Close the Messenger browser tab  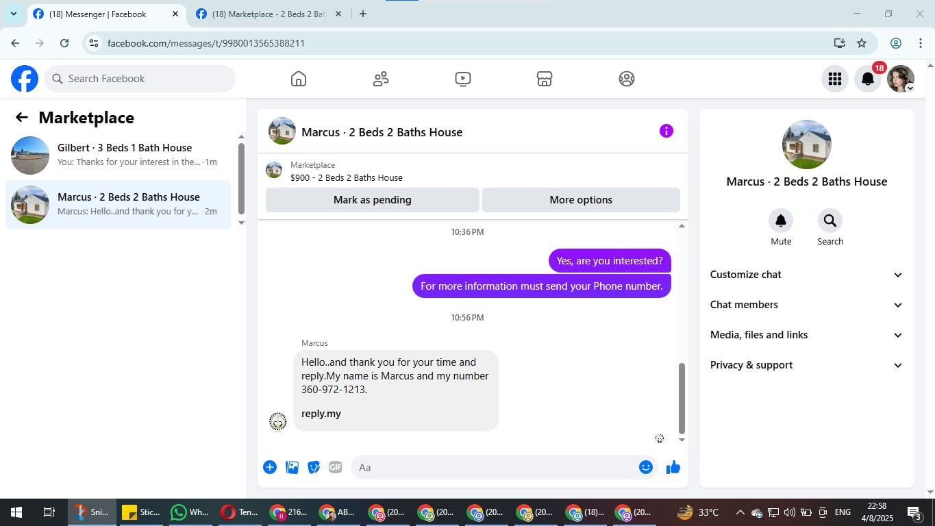click(x=175, y=14)
